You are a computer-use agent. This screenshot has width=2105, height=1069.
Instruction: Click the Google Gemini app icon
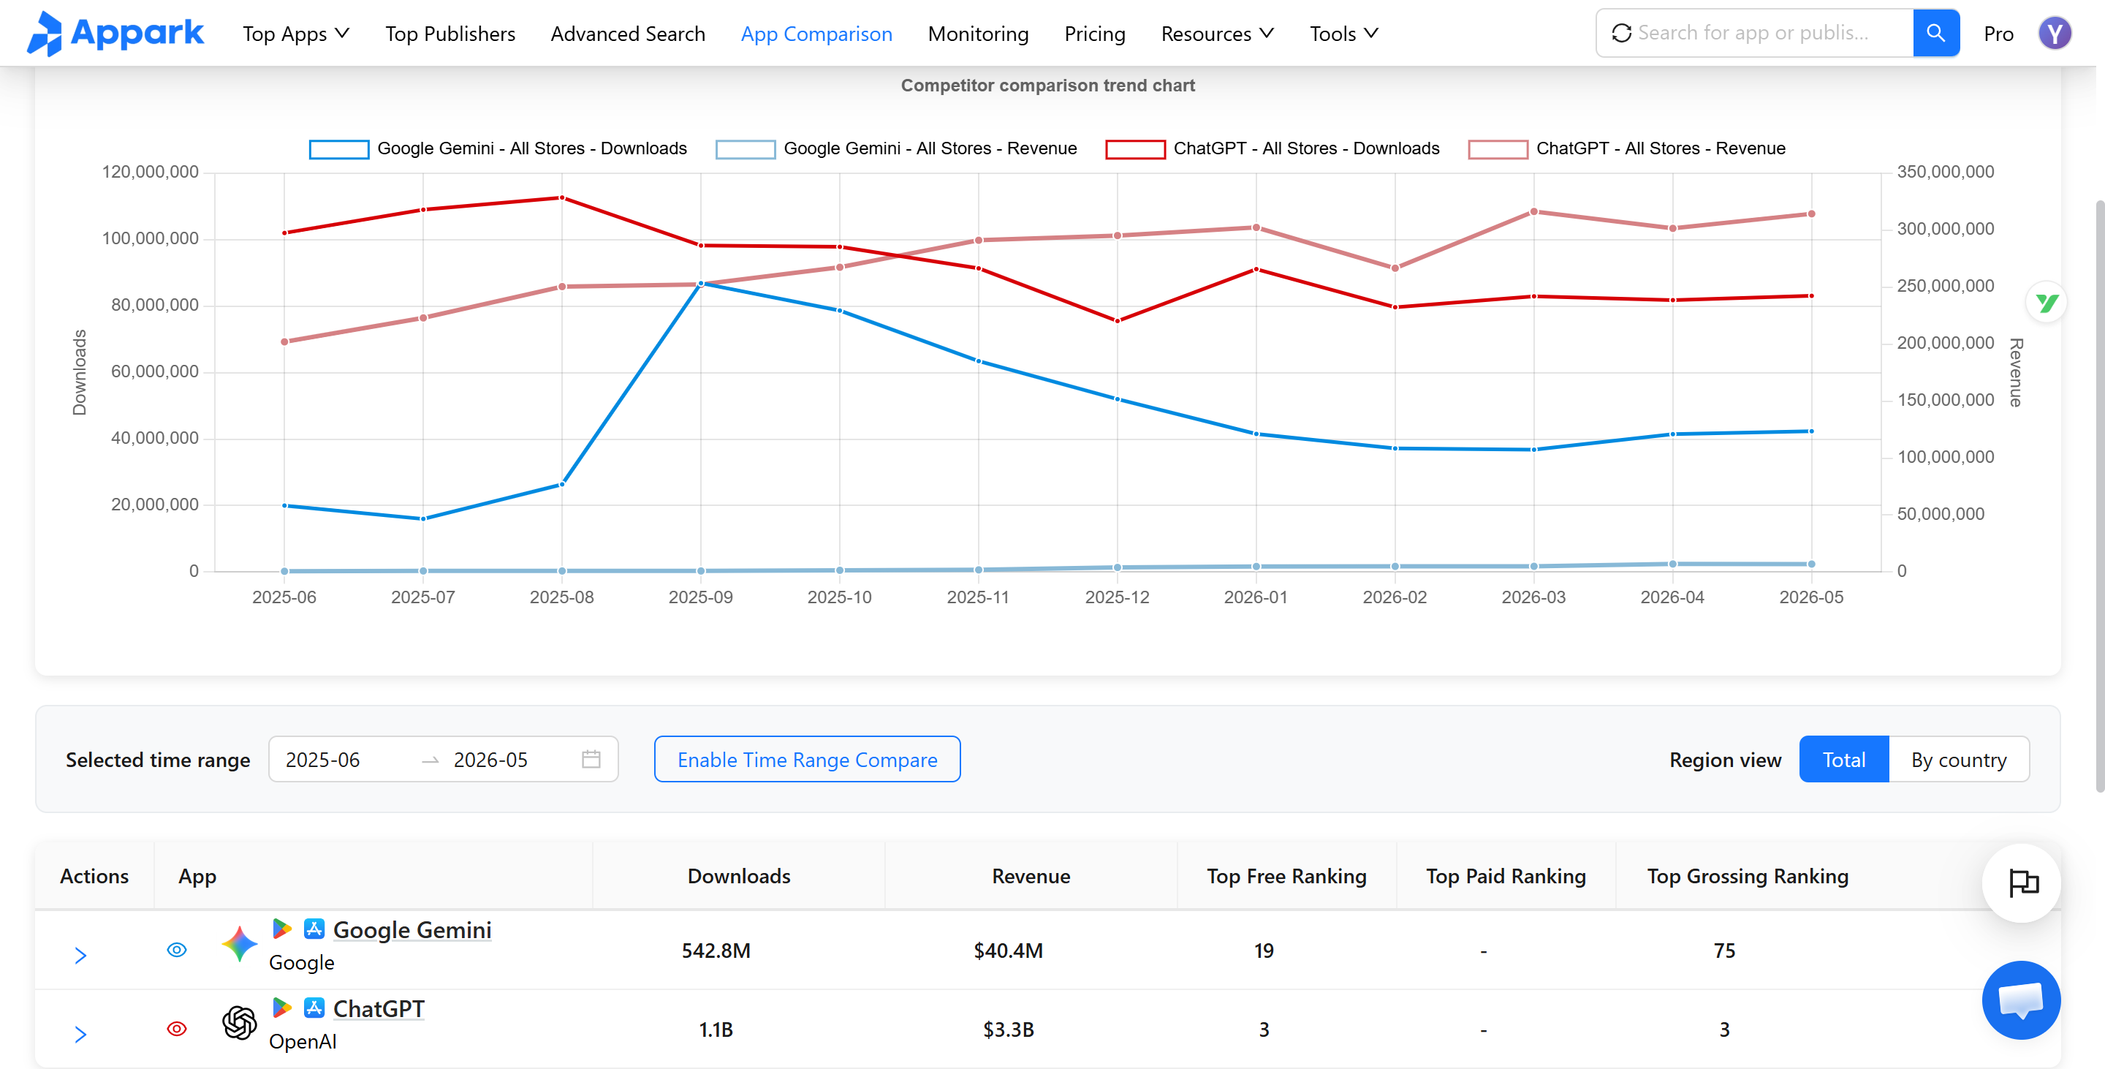(x=240, y=944)
